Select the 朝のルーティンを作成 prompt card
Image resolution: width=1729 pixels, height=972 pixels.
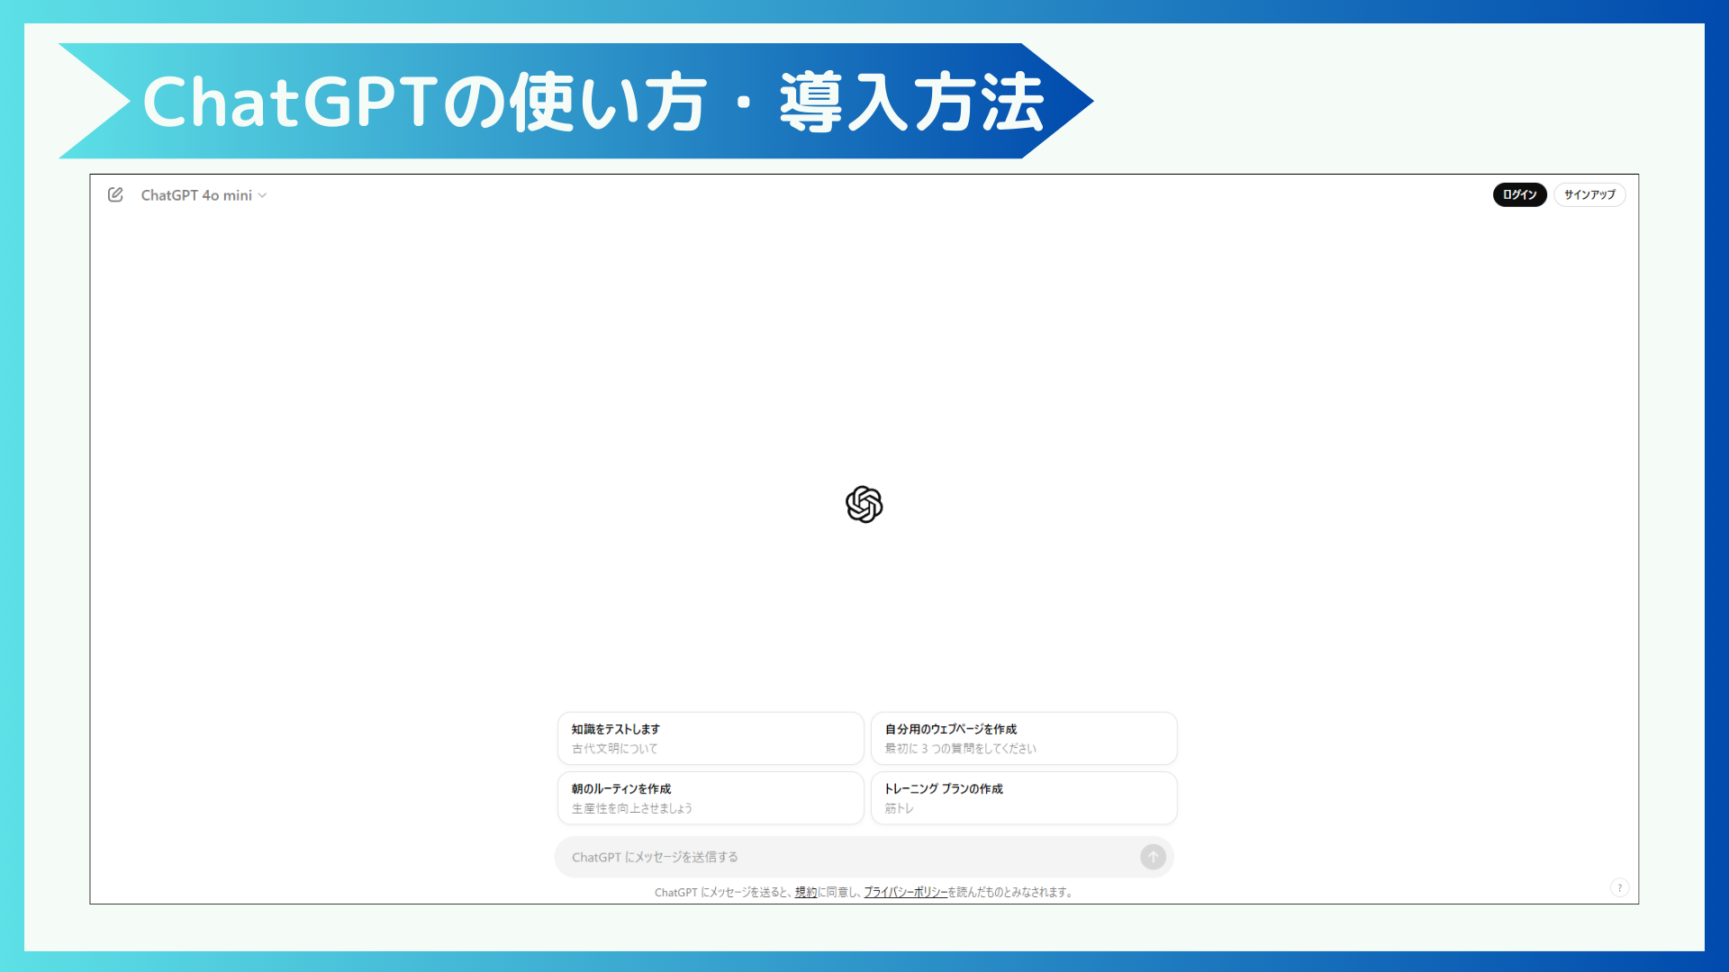point(711,797)
